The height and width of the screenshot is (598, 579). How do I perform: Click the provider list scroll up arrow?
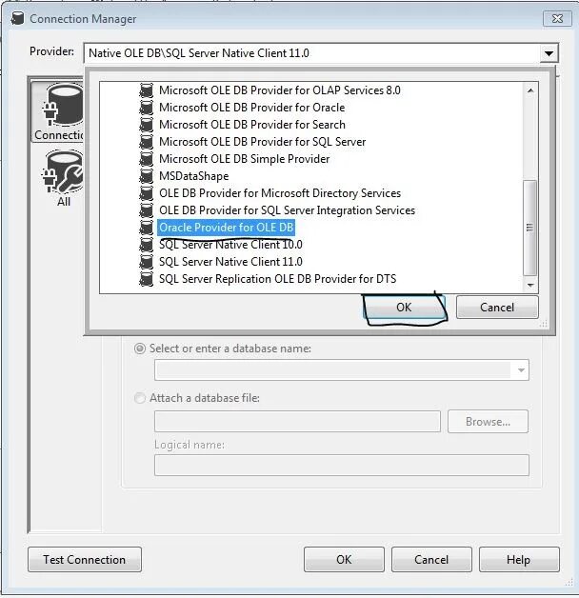coord(530,90)
